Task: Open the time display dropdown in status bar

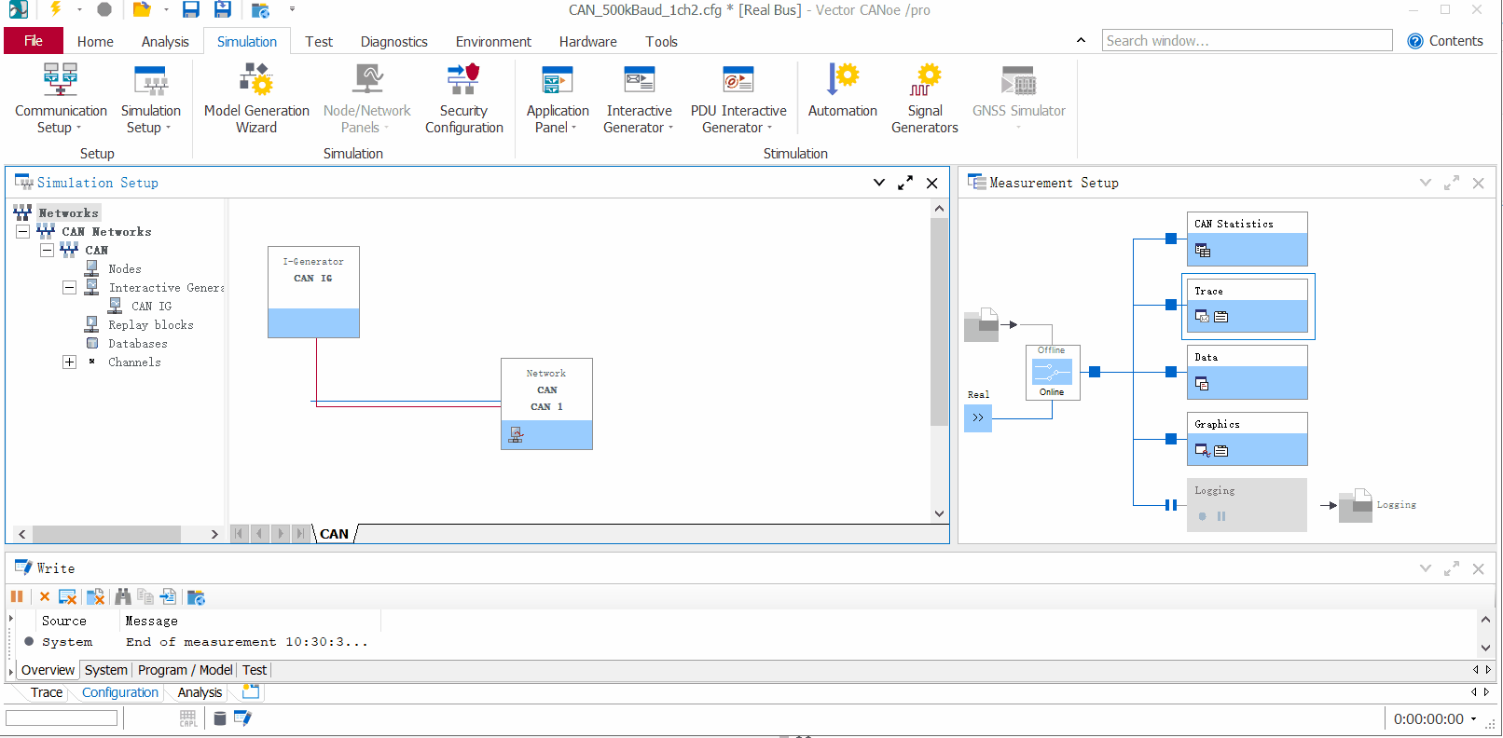Action: [x=1474, y=718]
